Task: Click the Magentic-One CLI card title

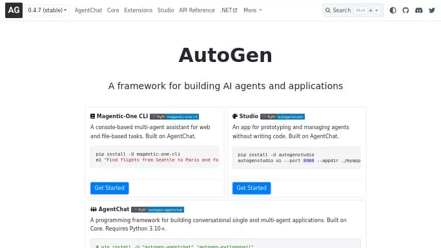Action: (x=122, y=116)
